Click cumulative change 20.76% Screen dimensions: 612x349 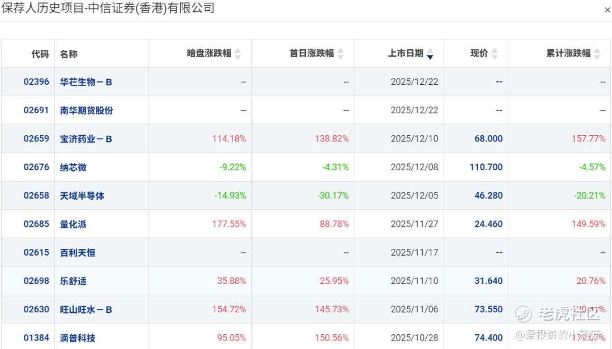pos(591,281)
